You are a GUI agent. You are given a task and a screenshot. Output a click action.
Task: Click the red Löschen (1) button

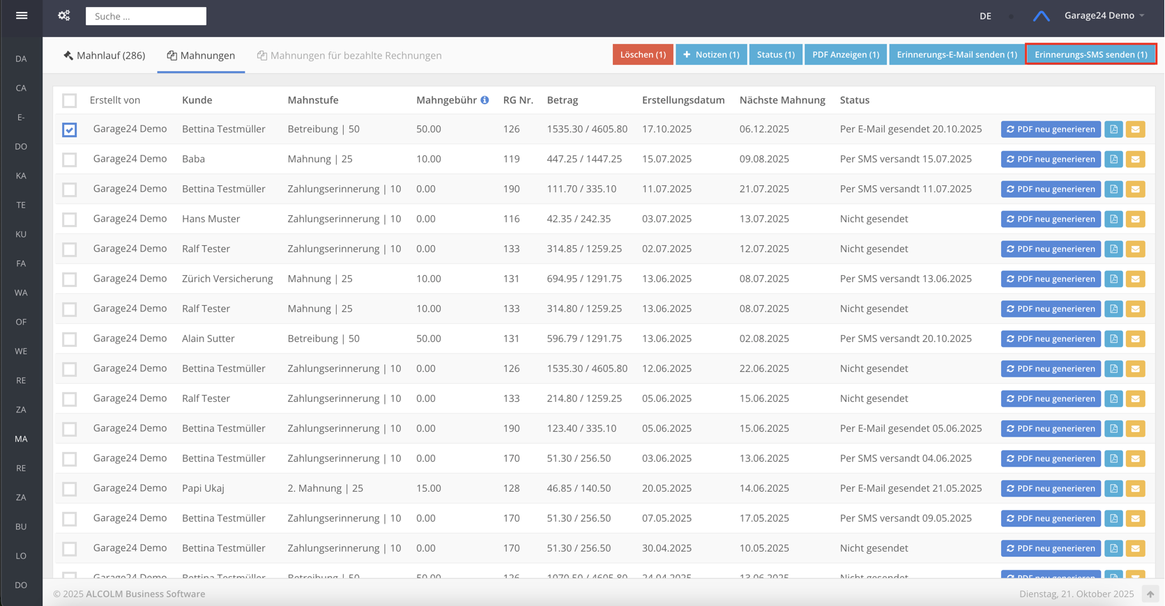pos(642,54)
